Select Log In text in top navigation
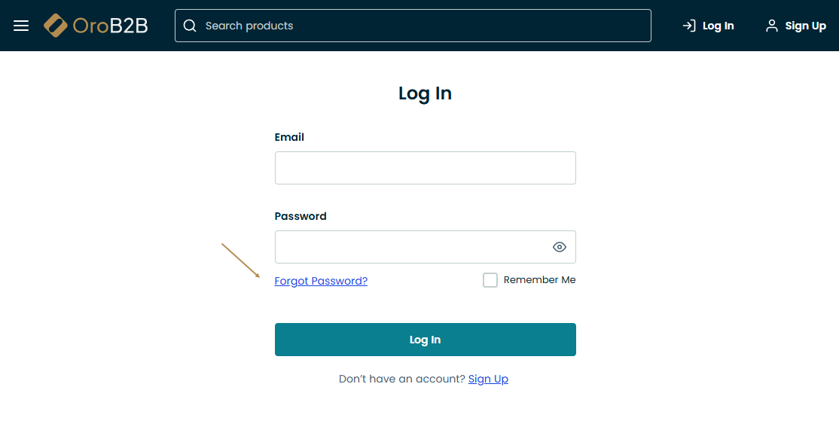This screenshot has width=839, height=448. click(x=718, y=26)
